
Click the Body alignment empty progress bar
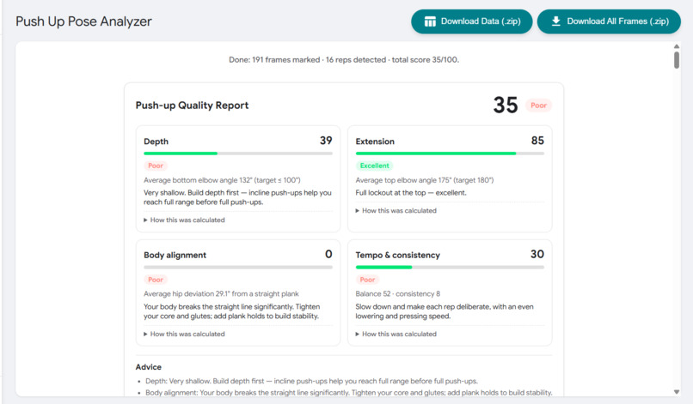(238, 268)
